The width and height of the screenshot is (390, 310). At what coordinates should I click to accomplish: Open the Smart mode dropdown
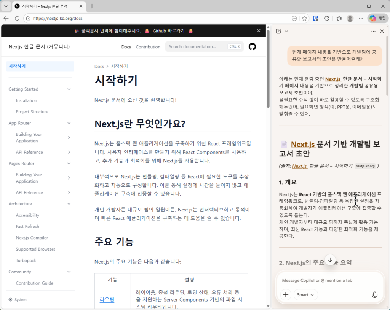pos(305,295)
